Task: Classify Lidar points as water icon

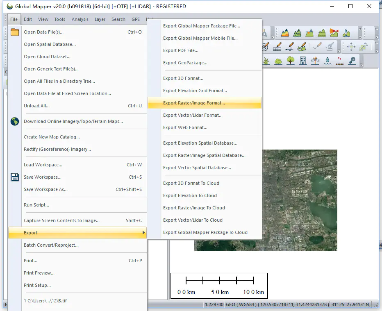Action: pyautogui.click(x=327, y=60)
